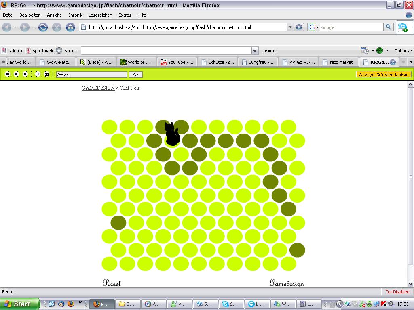The height and width of the screenshot is (310, 414).
Task: Open the Firefox Home page icon
Action: pos(70,27)
